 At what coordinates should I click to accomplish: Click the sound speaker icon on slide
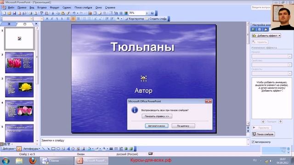144,78
